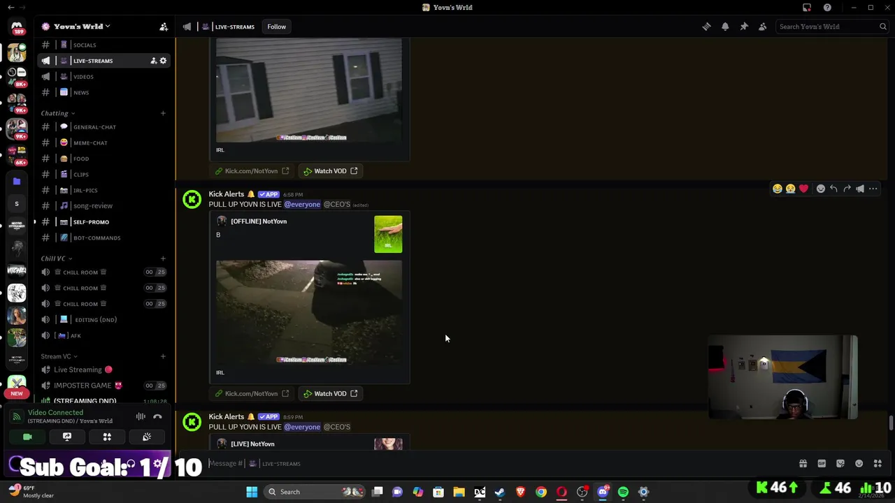This screenshot has height=503, width=895.
Task: Join the Live Streaming voice channel
Action: pyautogui.click(x=104, y=370)
